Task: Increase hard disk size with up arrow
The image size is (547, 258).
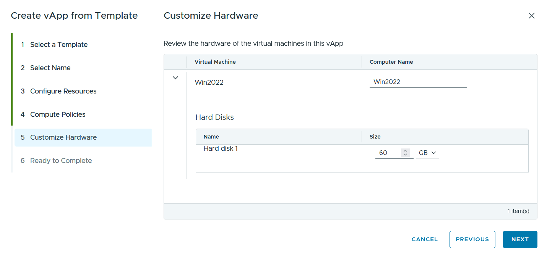Action: coord(406,151)
